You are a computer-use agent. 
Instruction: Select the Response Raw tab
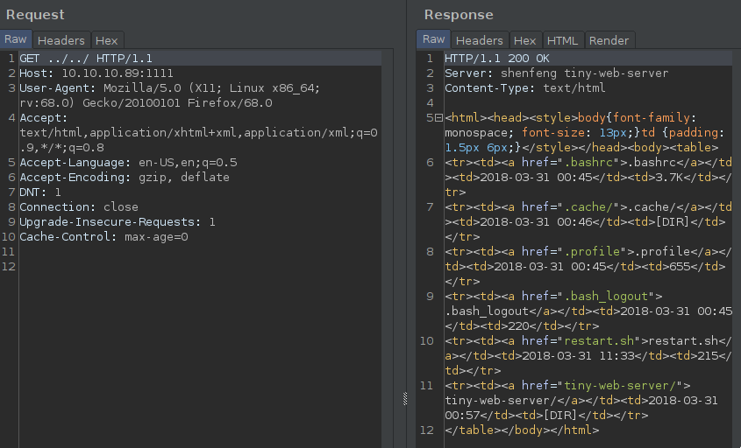[433, 39]
